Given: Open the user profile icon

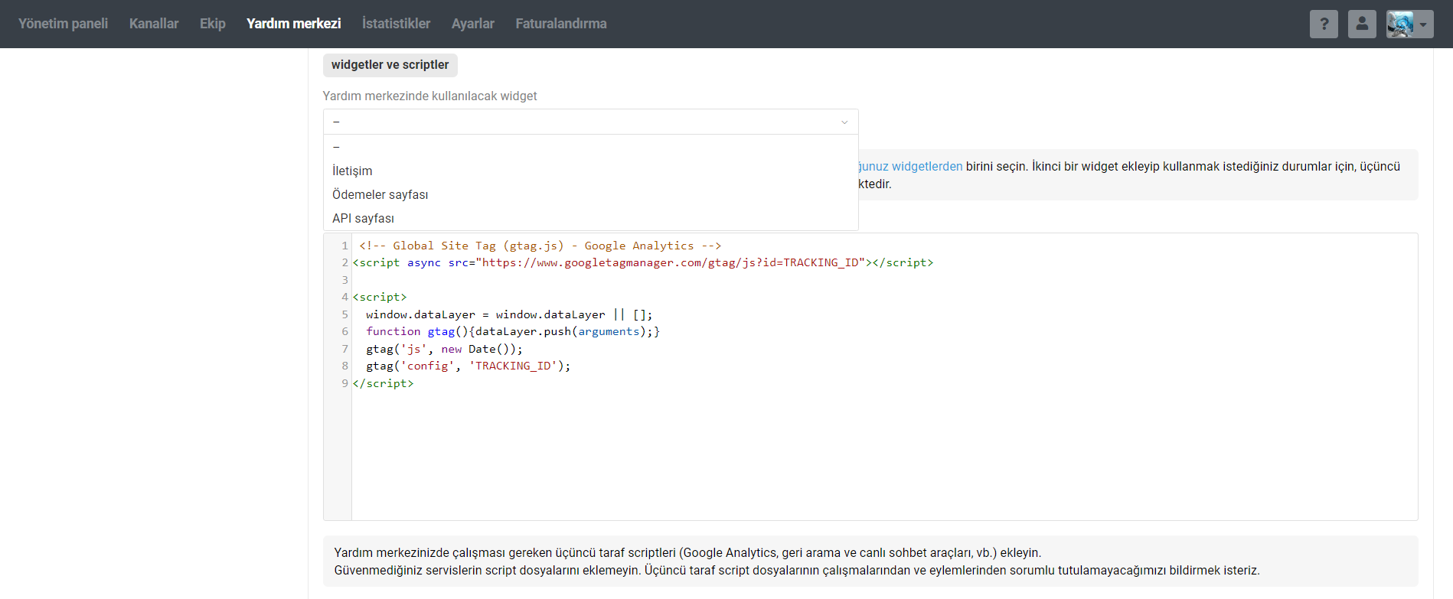Looking at the screenshot, I should click(x=1362, y=24).
